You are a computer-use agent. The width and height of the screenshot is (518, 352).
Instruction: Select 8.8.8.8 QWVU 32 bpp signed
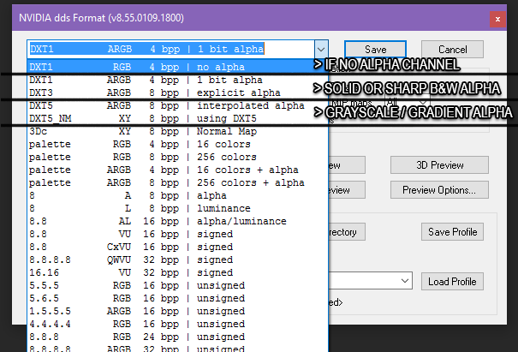pos(178,260)
